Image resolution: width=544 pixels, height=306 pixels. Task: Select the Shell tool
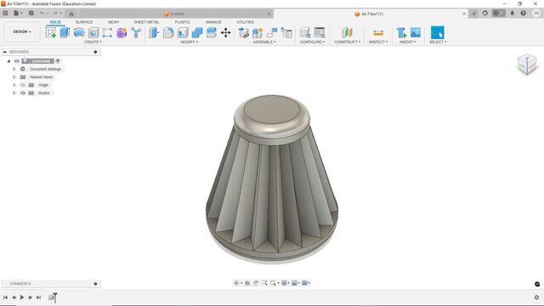point(183,33)
